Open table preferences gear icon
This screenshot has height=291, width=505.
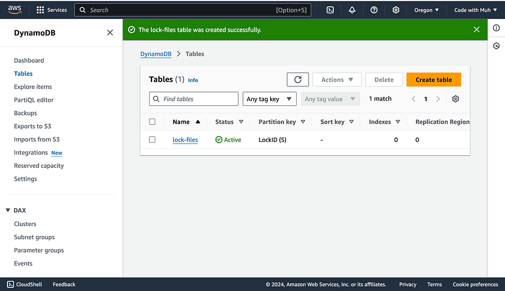point(455,99)
